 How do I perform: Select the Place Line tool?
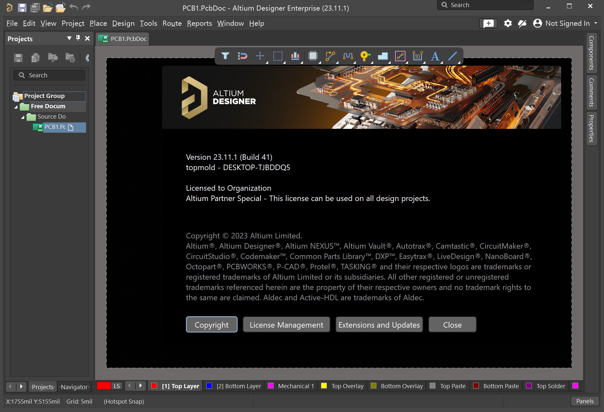(453, 56)
